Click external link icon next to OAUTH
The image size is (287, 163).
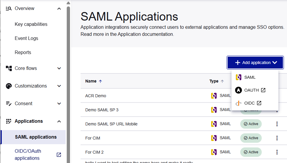(263, 90)
